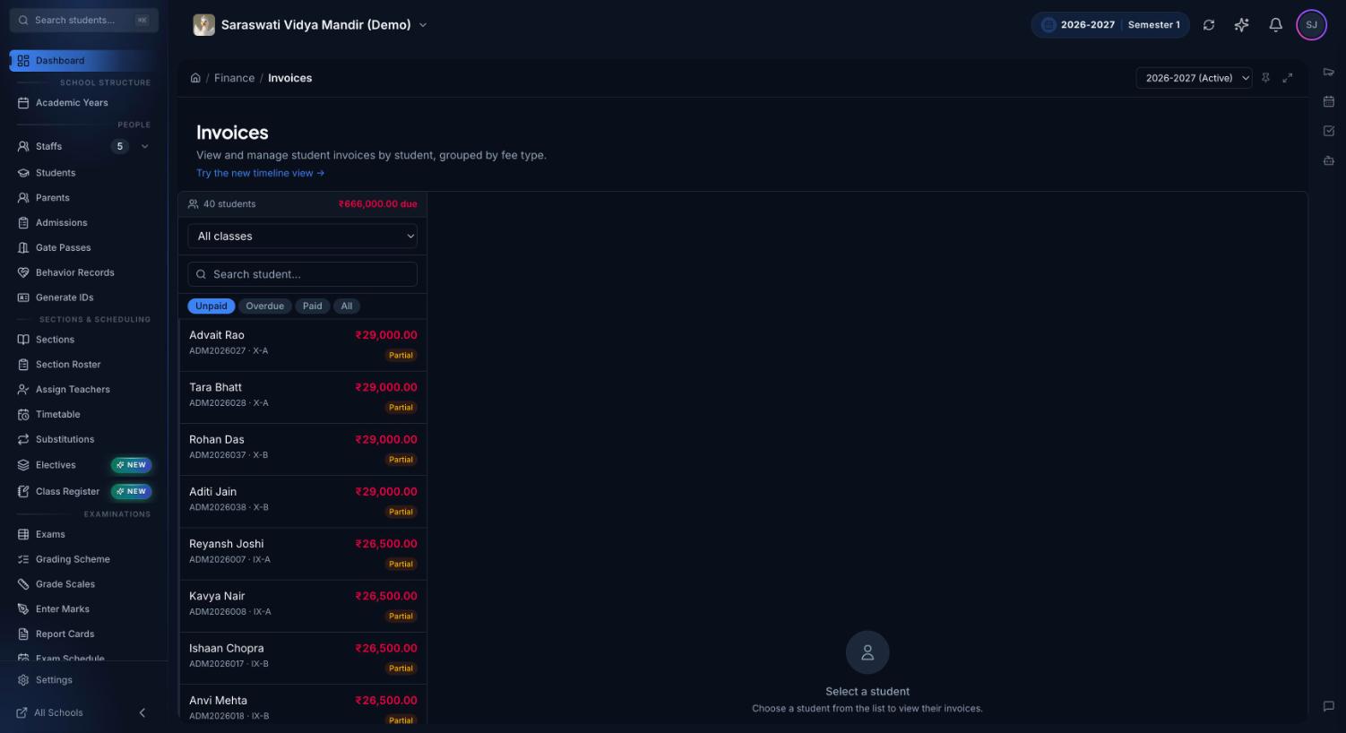Select student Advait Rao
The width and height of the screenshot is (1346, 733).
(x=303, y=345)
